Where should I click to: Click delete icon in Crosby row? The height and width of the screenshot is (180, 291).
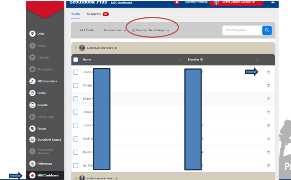point(268,86)
